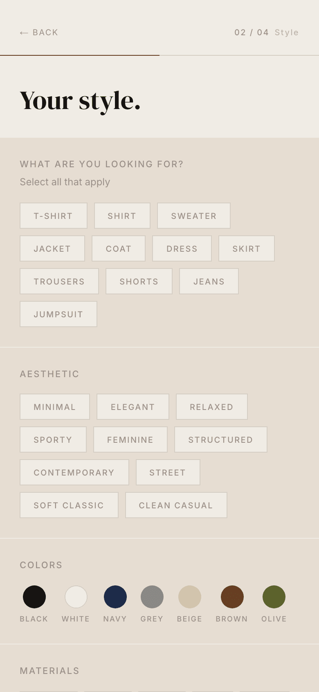Select the Brown color swatch
The height and width of the screenshot is (692, 319).
click(x=232, y=597)
